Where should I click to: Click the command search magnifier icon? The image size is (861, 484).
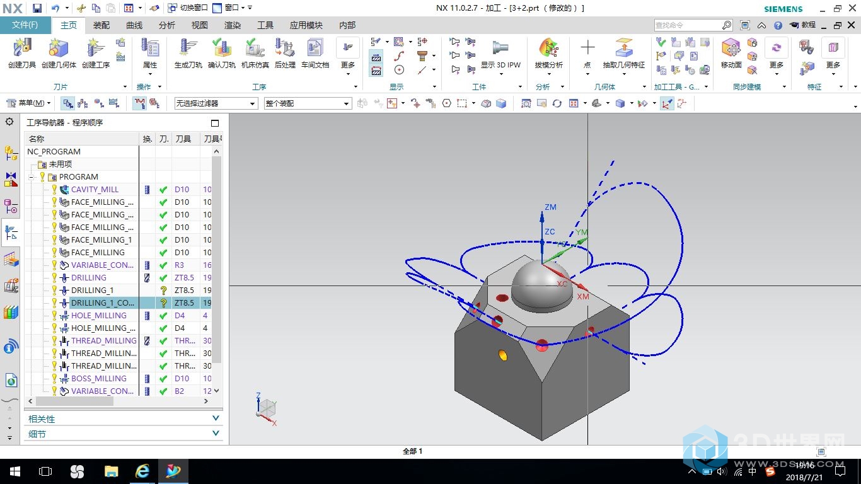tap(727, 25)
